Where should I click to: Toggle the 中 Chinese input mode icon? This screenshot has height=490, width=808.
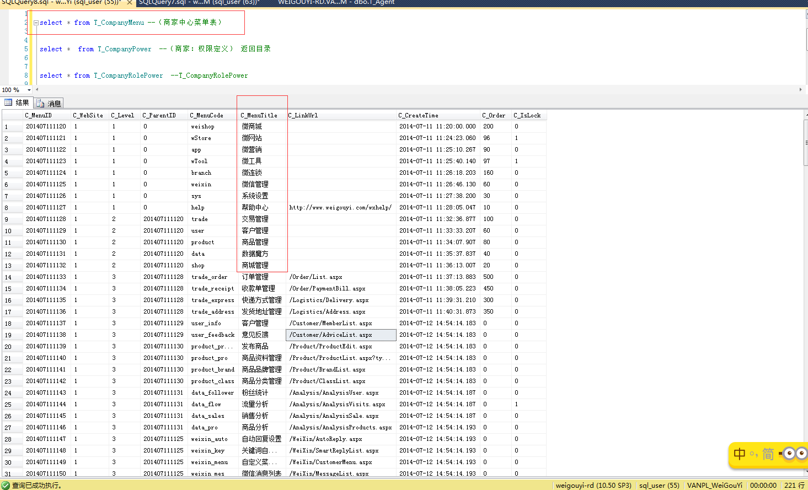[740, 454]
